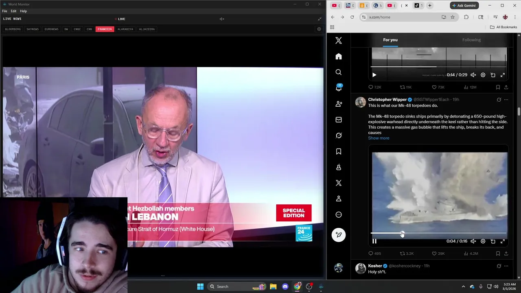Open Profile icon in the X sidebar

pos(339,199)
